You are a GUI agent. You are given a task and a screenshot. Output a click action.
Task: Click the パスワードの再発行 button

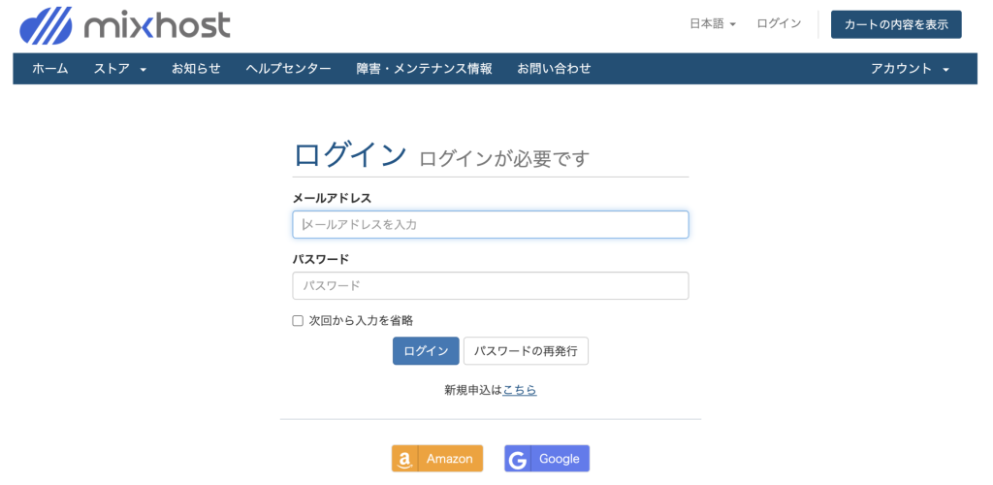coord(526,351)
